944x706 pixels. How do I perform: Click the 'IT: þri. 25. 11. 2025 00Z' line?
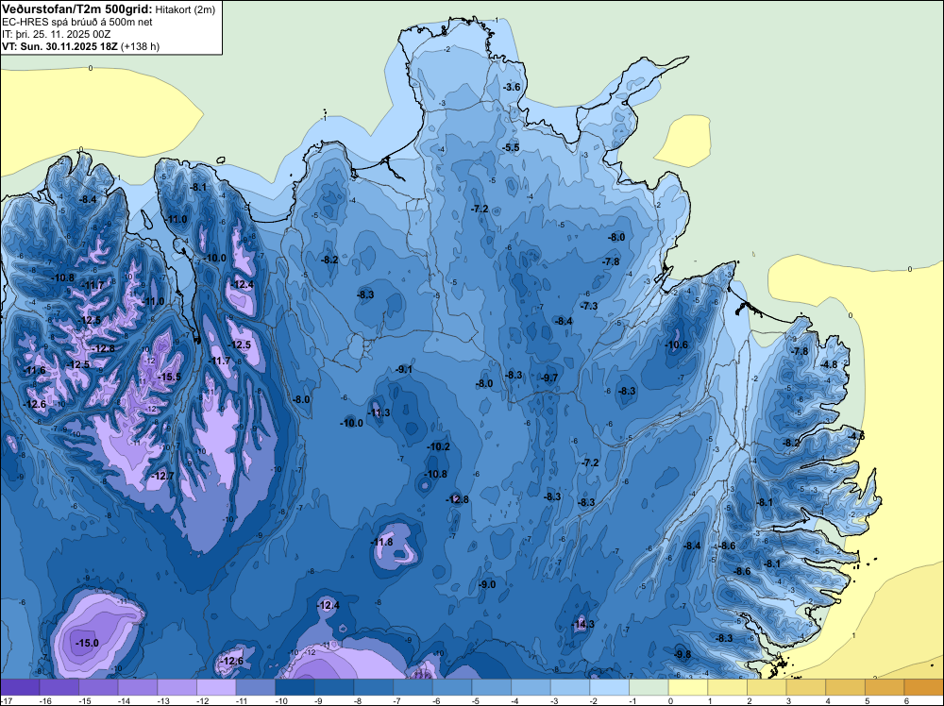pyautogui.click(x=58, y=34)
